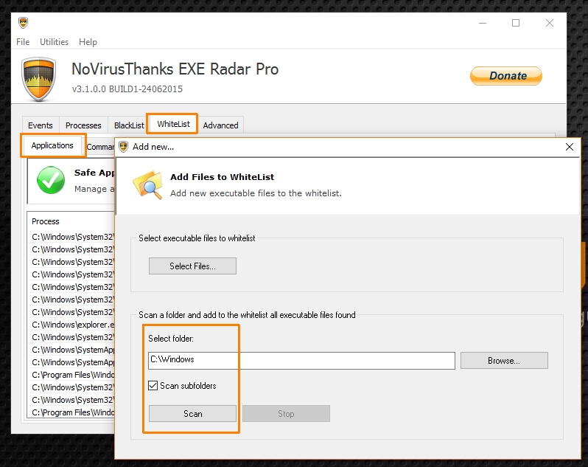Viewport: 588px width, 467px height.
Task: Toggle the Scan subfolders checkbox
Action: tap(153, 386)
